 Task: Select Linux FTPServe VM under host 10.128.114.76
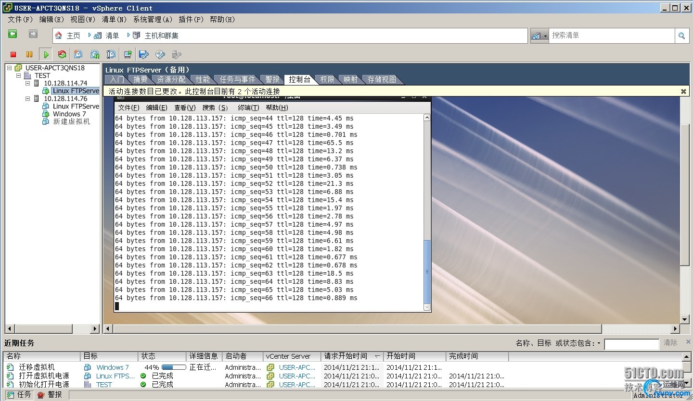tap(76, 106)
